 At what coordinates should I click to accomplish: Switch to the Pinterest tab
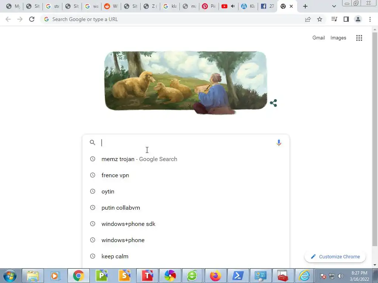(x=209, y=6)
